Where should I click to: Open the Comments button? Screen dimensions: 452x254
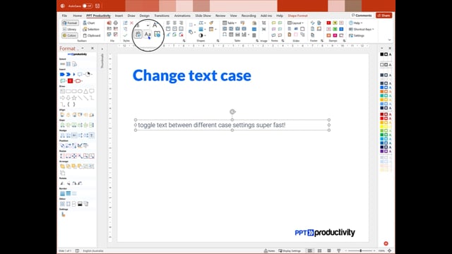(x=362, y=16)
